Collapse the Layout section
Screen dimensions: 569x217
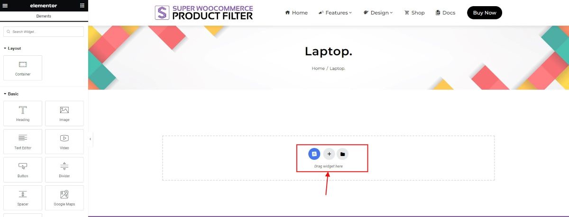pos(12,48)
